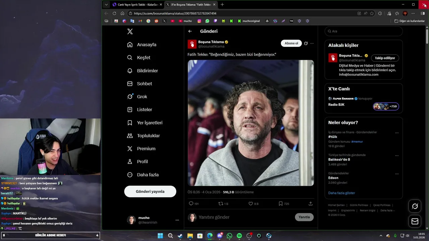Image resolution: width=429 pixels, height=241 pixels.
Task: Click Abone ol subscribe button
Action: pos(291,43)
